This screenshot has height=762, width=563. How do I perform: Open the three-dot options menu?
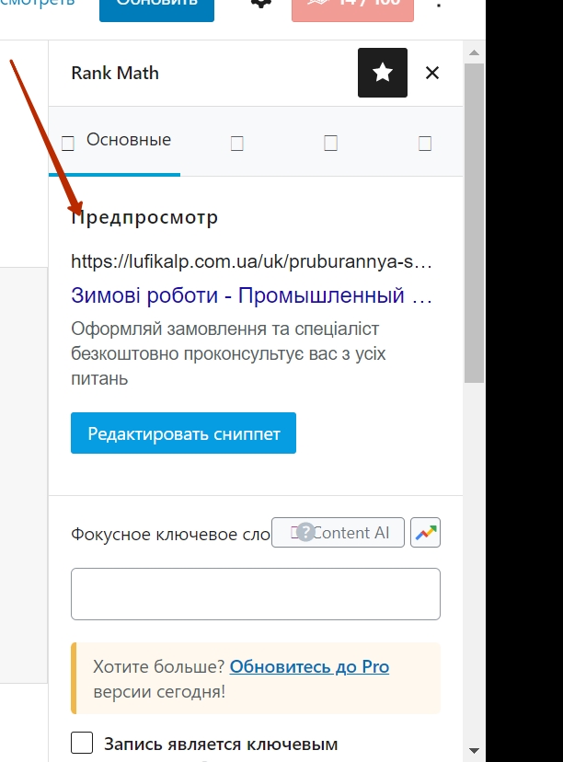[439, 6]
